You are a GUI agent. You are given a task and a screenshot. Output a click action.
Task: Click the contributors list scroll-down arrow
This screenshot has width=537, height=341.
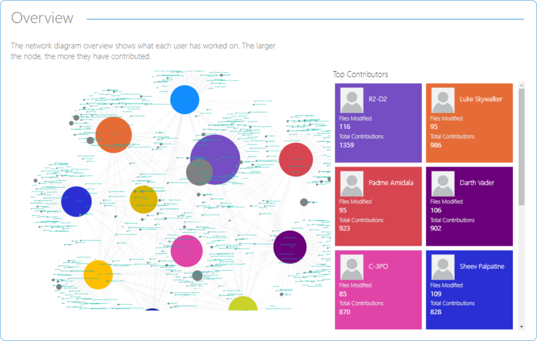click(x=522, y=327)
